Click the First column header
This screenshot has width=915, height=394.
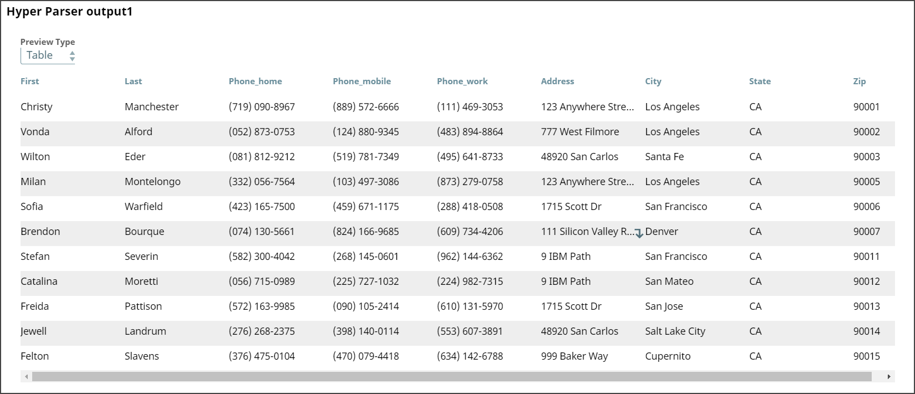tap(30, 81)
